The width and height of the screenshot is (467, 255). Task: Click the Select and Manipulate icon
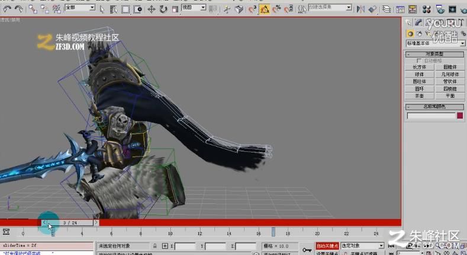tap(227, 9)
